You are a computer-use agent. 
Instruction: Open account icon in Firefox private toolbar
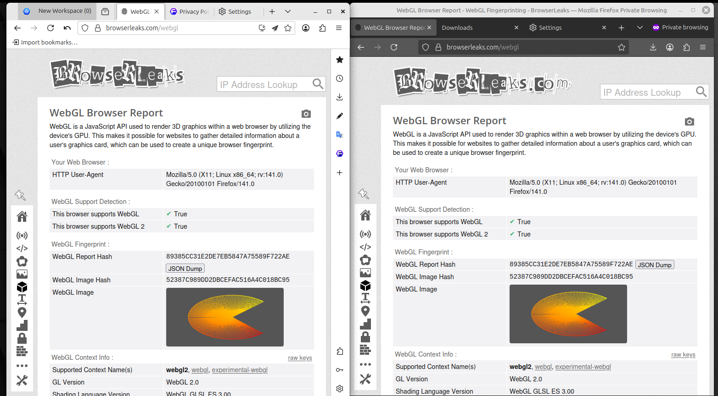tap(670, 47)
